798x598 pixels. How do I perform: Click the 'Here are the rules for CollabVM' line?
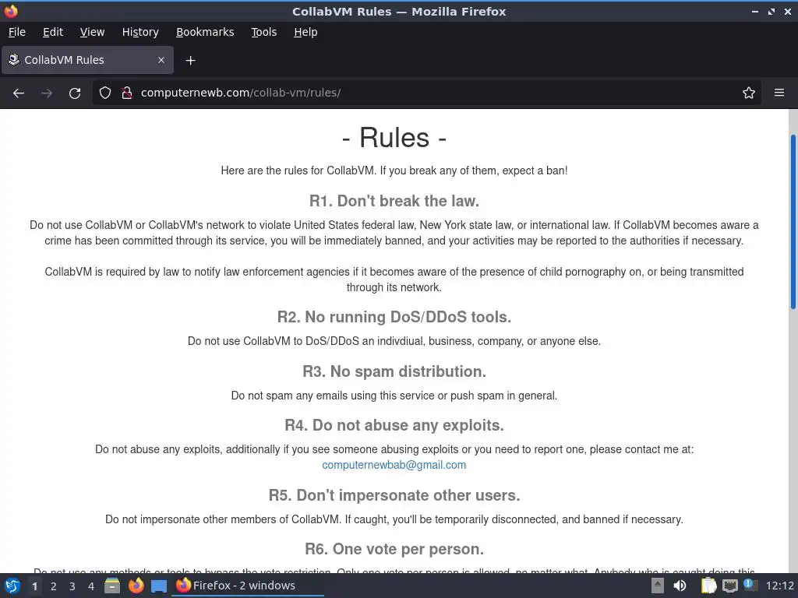tap(394, 171)
